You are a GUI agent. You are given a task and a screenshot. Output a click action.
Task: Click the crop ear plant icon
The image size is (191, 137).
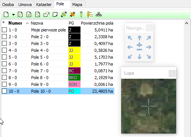[x=81, y=14]
